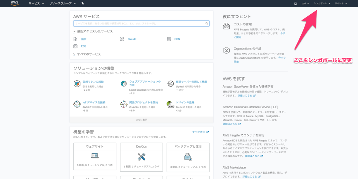Open the ウェブサイト learning card
This screenshot has width=358, height=179.
point(95,156)
